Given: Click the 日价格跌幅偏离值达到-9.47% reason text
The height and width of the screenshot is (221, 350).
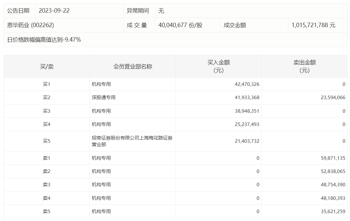Looking at the screenshot, I should [44, 40].
